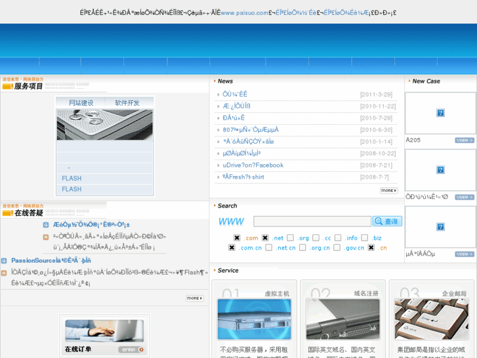Check the .biz domain checkbox
The height and width of the screenshot is (358, 477).
coord(364,238)
